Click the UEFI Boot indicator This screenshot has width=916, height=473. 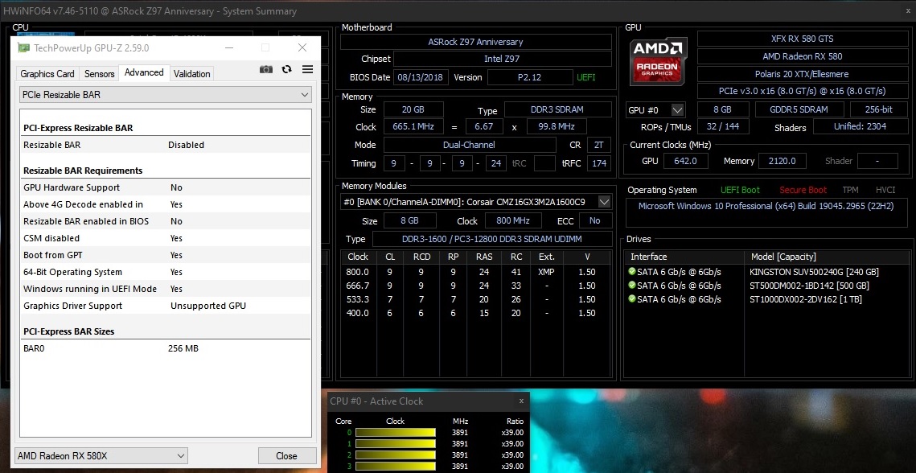pos(740,190)
